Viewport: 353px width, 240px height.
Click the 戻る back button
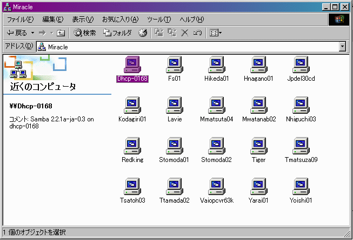point(17,33)
